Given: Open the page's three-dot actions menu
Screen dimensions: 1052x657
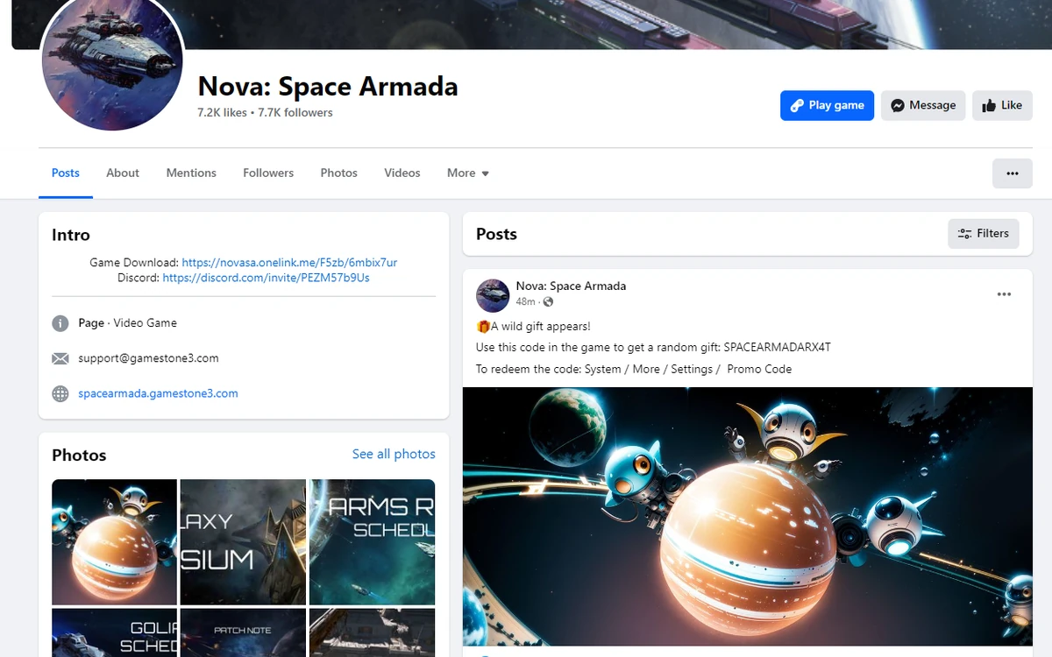Looking at the screenshot, I should 1012,173.
